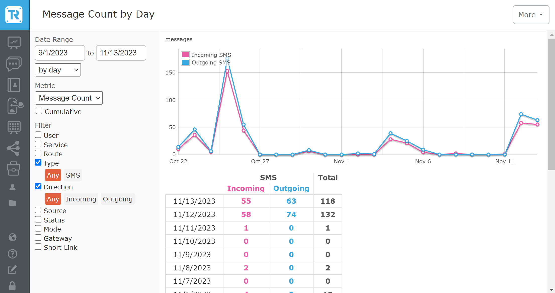555x293 pixels.
Task: Expand the 'by day' interval dropdown
Action: pos(58,70)
